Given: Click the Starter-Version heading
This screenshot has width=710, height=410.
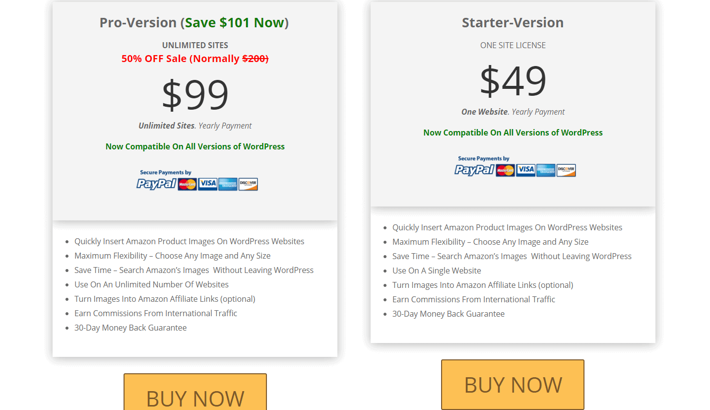Looking at the screenshot, I should pos(513,23).
